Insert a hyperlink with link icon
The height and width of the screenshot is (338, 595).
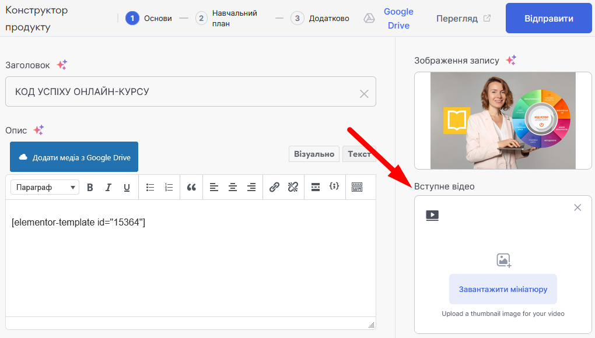click(x=274, y=187)
